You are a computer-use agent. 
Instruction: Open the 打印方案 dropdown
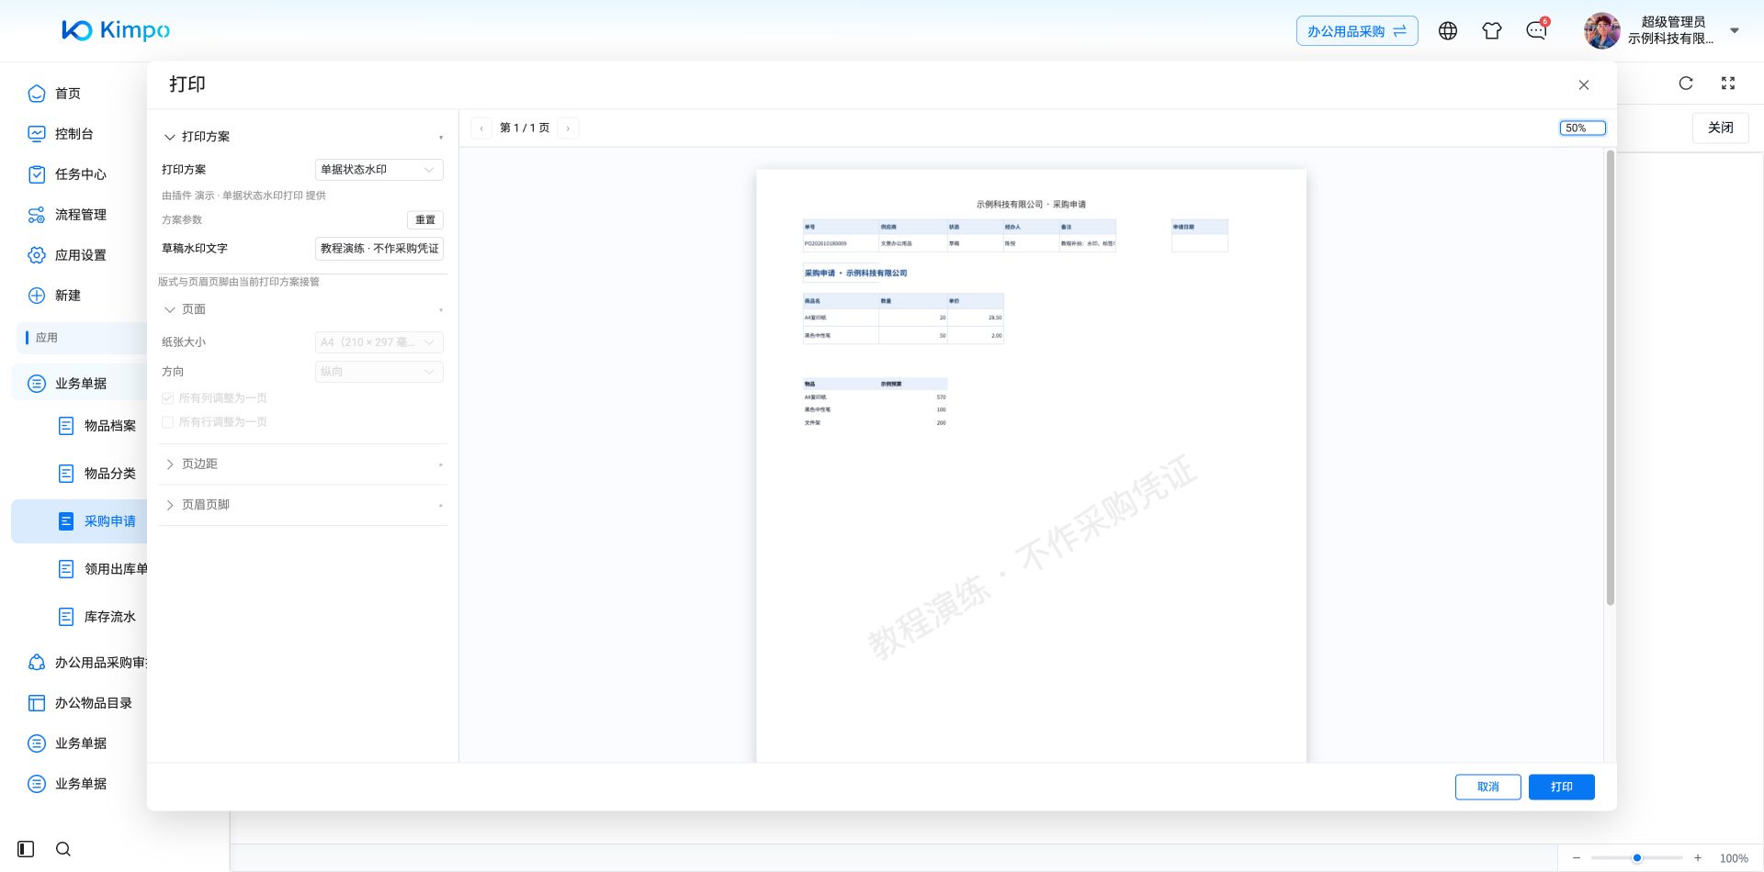click(379, 170)
